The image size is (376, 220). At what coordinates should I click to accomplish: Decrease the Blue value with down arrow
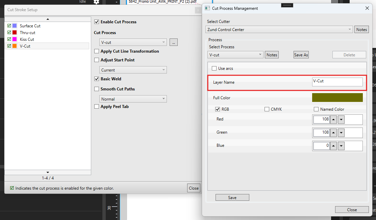(x=341, y=145)
